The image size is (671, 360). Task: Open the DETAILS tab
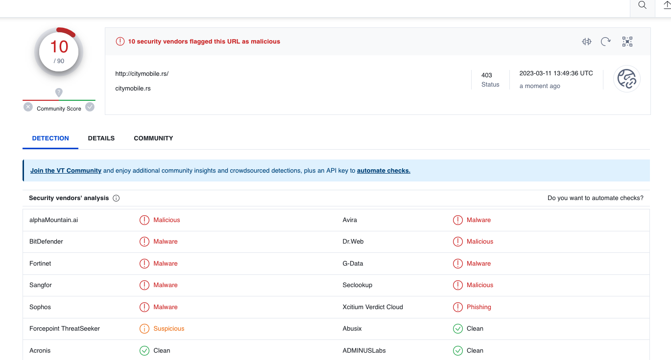pos(101,138)
